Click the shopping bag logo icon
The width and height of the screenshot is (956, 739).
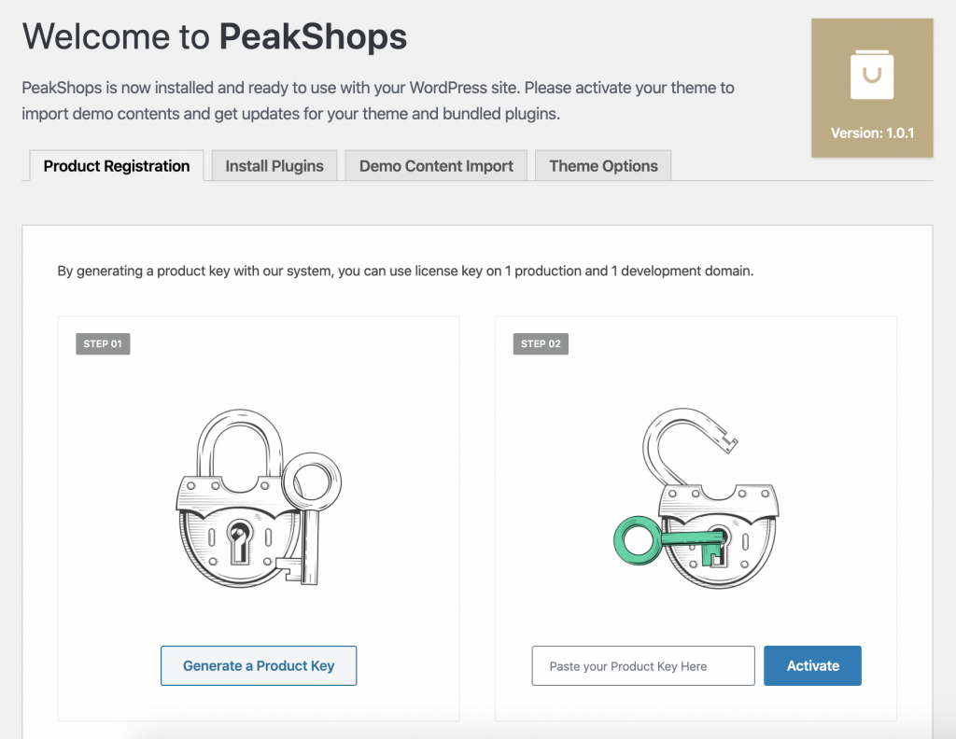click(872, 75)
